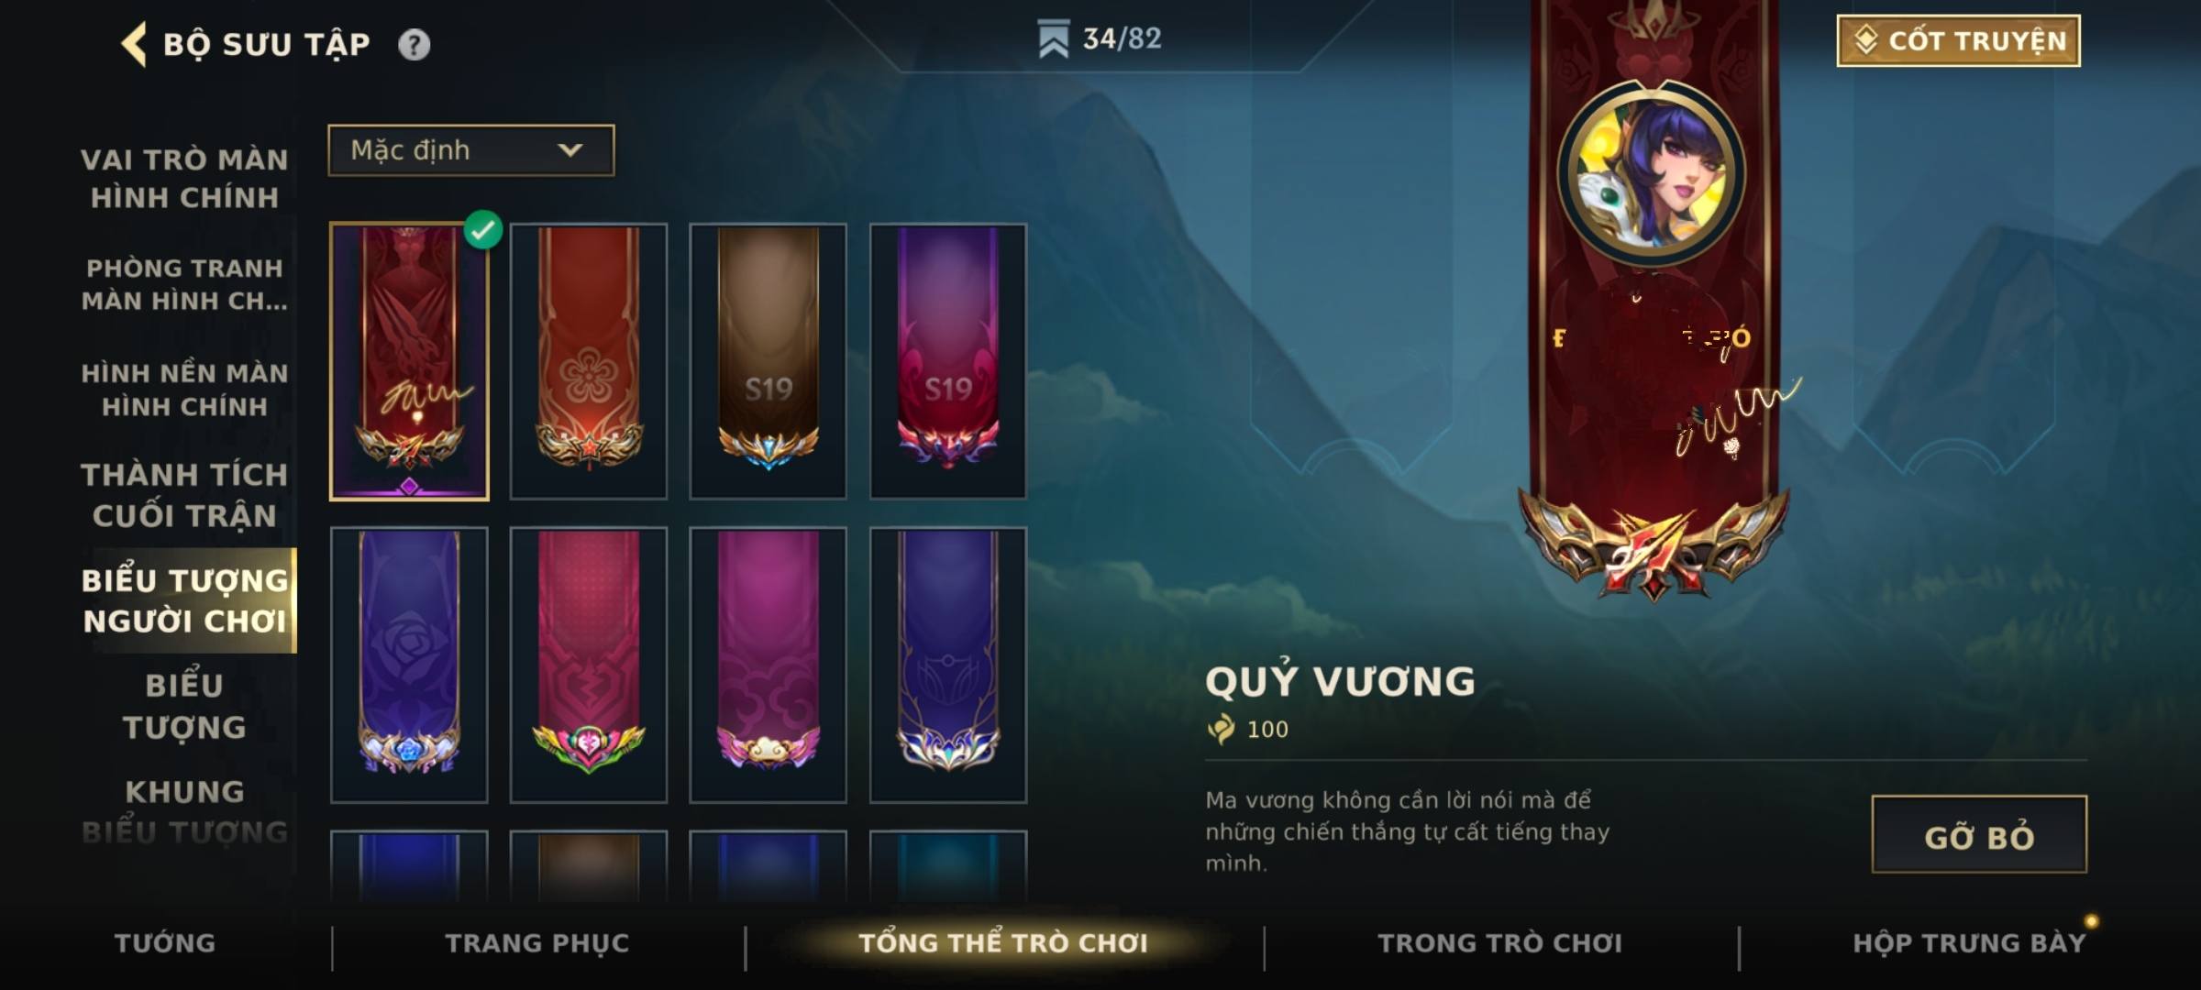Image resolution: width=2201 pixels, height=990 pixels.
Task: Tap the currency icon beside 100
Action: [x=1221, y=729]
